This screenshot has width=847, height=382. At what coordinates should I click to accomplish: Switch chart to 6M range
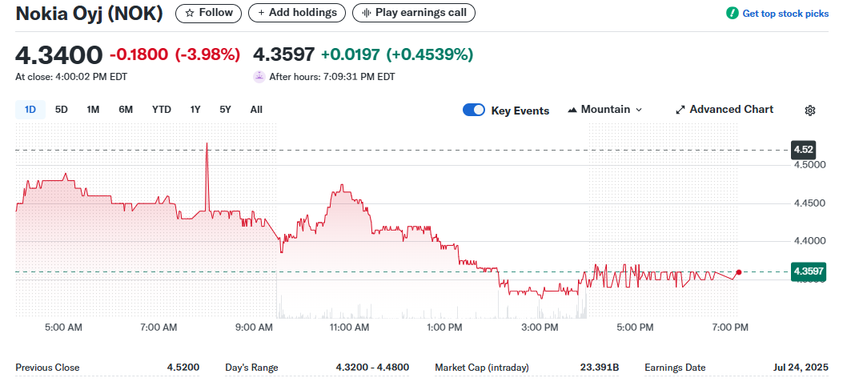tap(126, 110)
